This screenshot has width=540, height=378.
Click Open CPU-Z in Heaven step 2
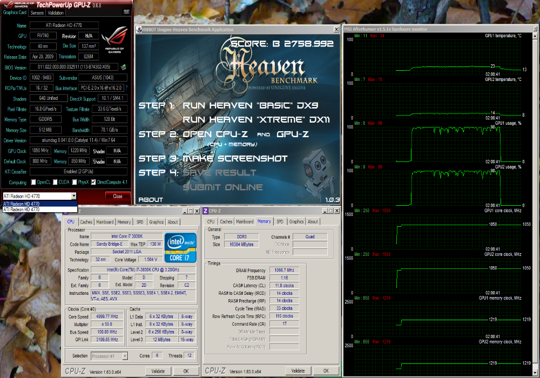click(215, 134)
